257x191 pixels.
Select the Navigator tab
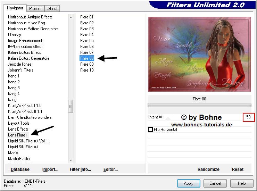(x=15, y=8)
